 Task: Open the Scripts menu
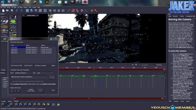(x=34, y=7)
